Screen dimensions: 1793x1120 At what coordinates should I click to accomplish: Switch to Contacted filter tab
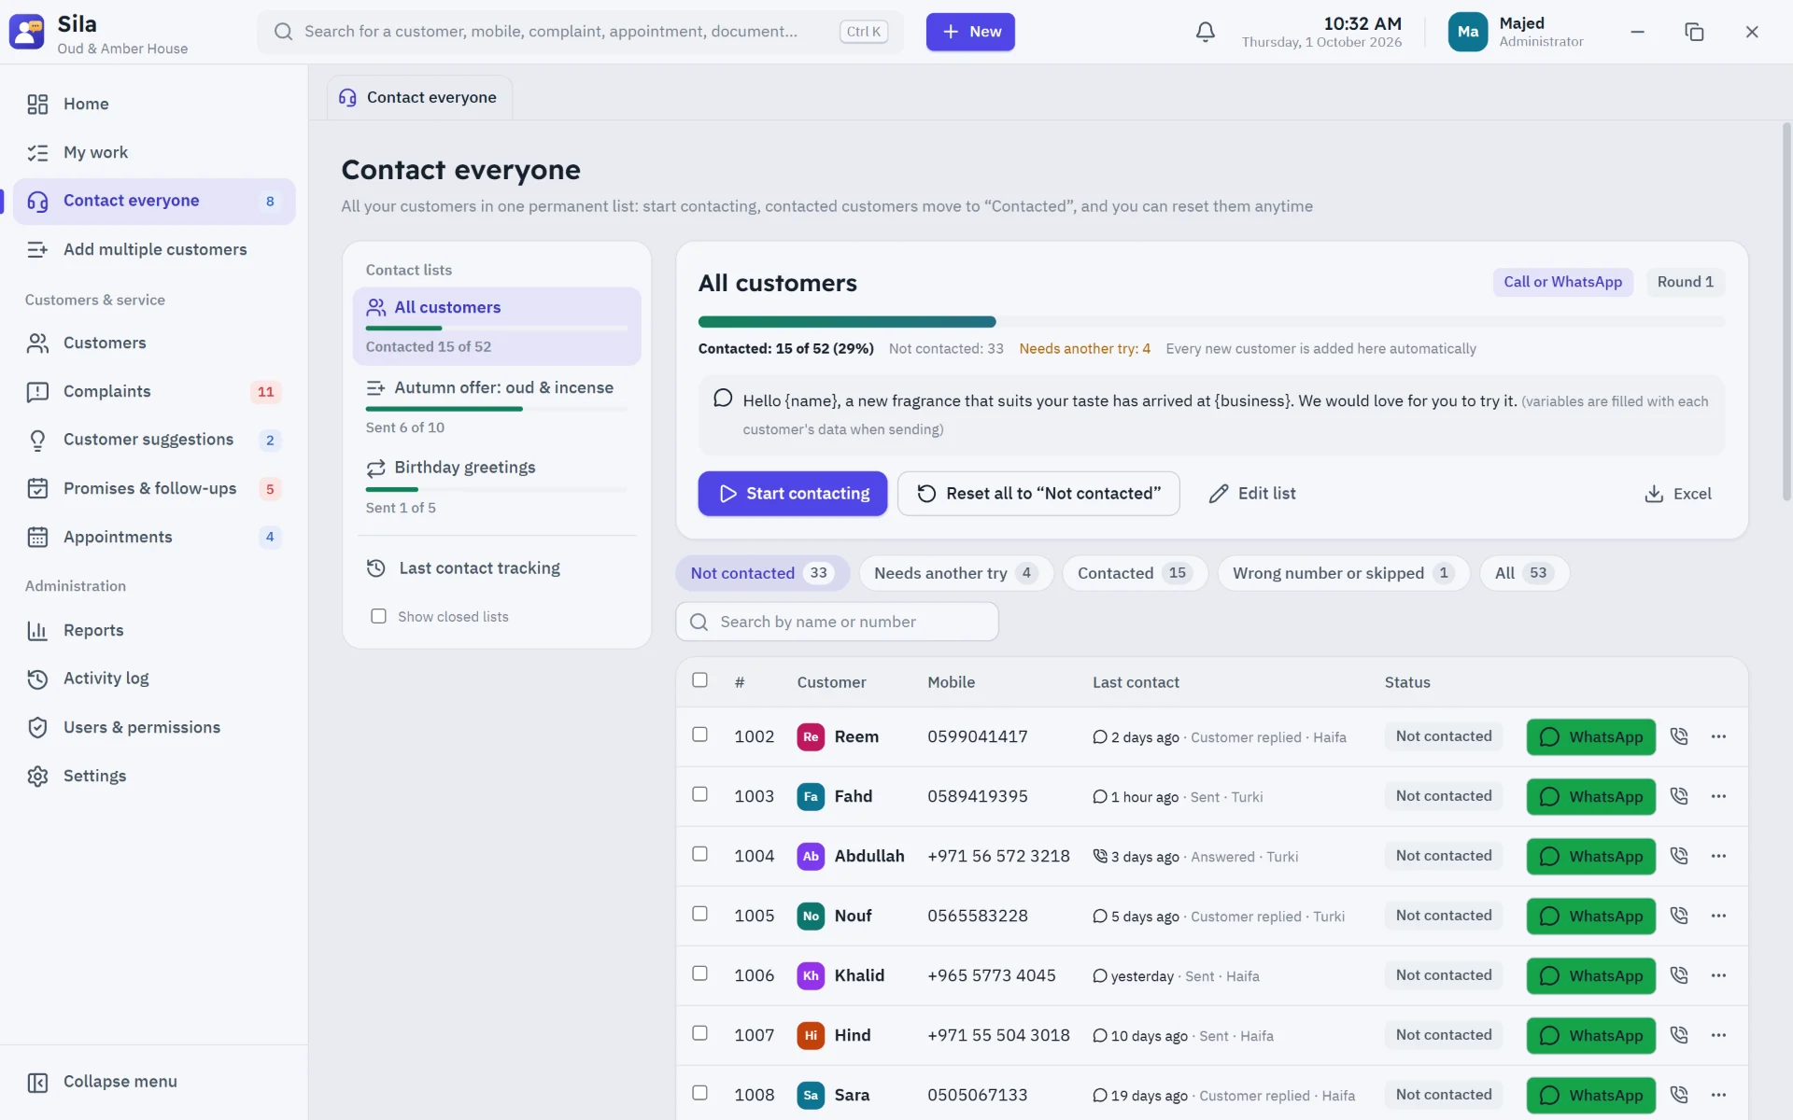(x=1135, y=573)
